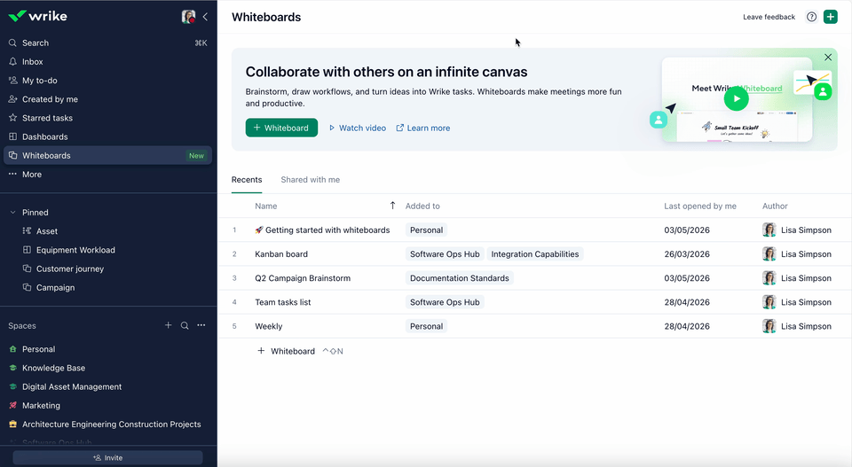
Task: Sort by the Name column header
Action: point(266,206)
